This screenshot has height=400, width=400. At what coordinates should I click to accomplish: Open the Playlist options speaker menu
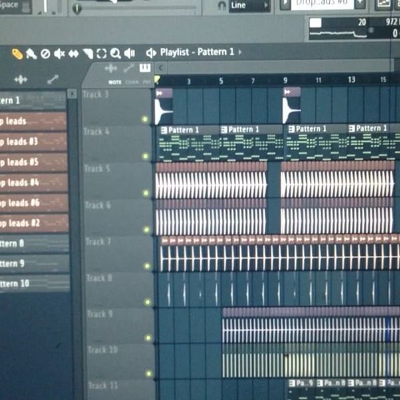click(151, 53)
